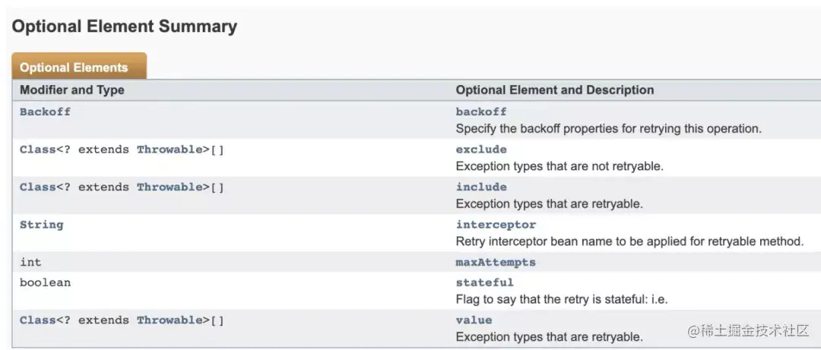
Task: Select the Optional Elements tab
Action: pos(74,68)
